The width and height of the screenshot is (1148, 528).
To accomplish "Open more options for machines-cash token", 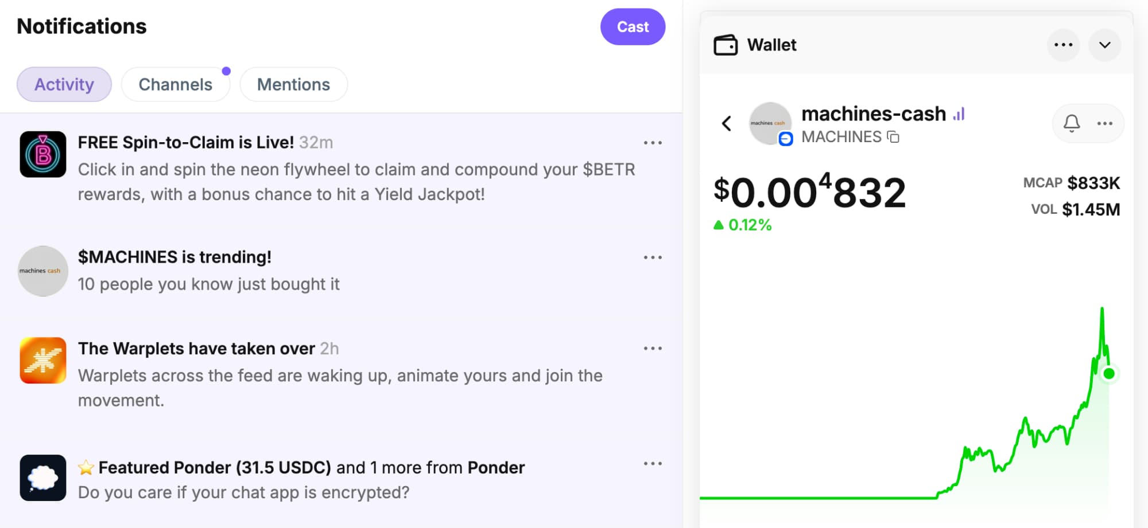I will (1104, 123).
